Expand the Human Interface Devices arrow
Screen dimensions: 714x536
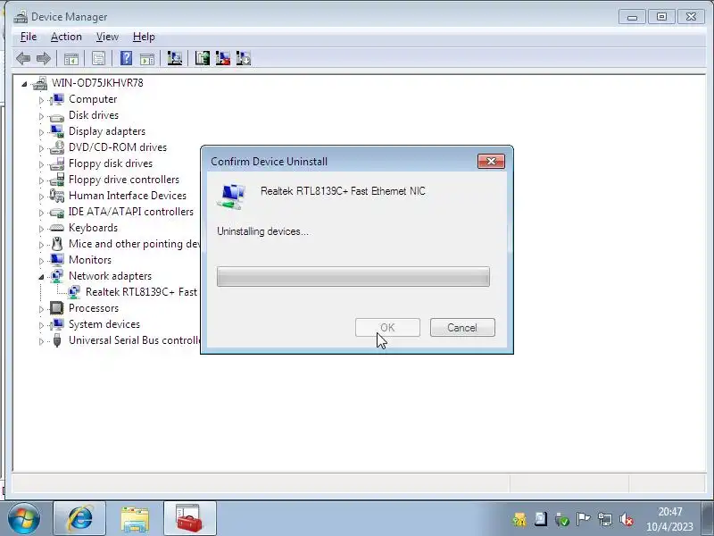[x=41, y=197]
